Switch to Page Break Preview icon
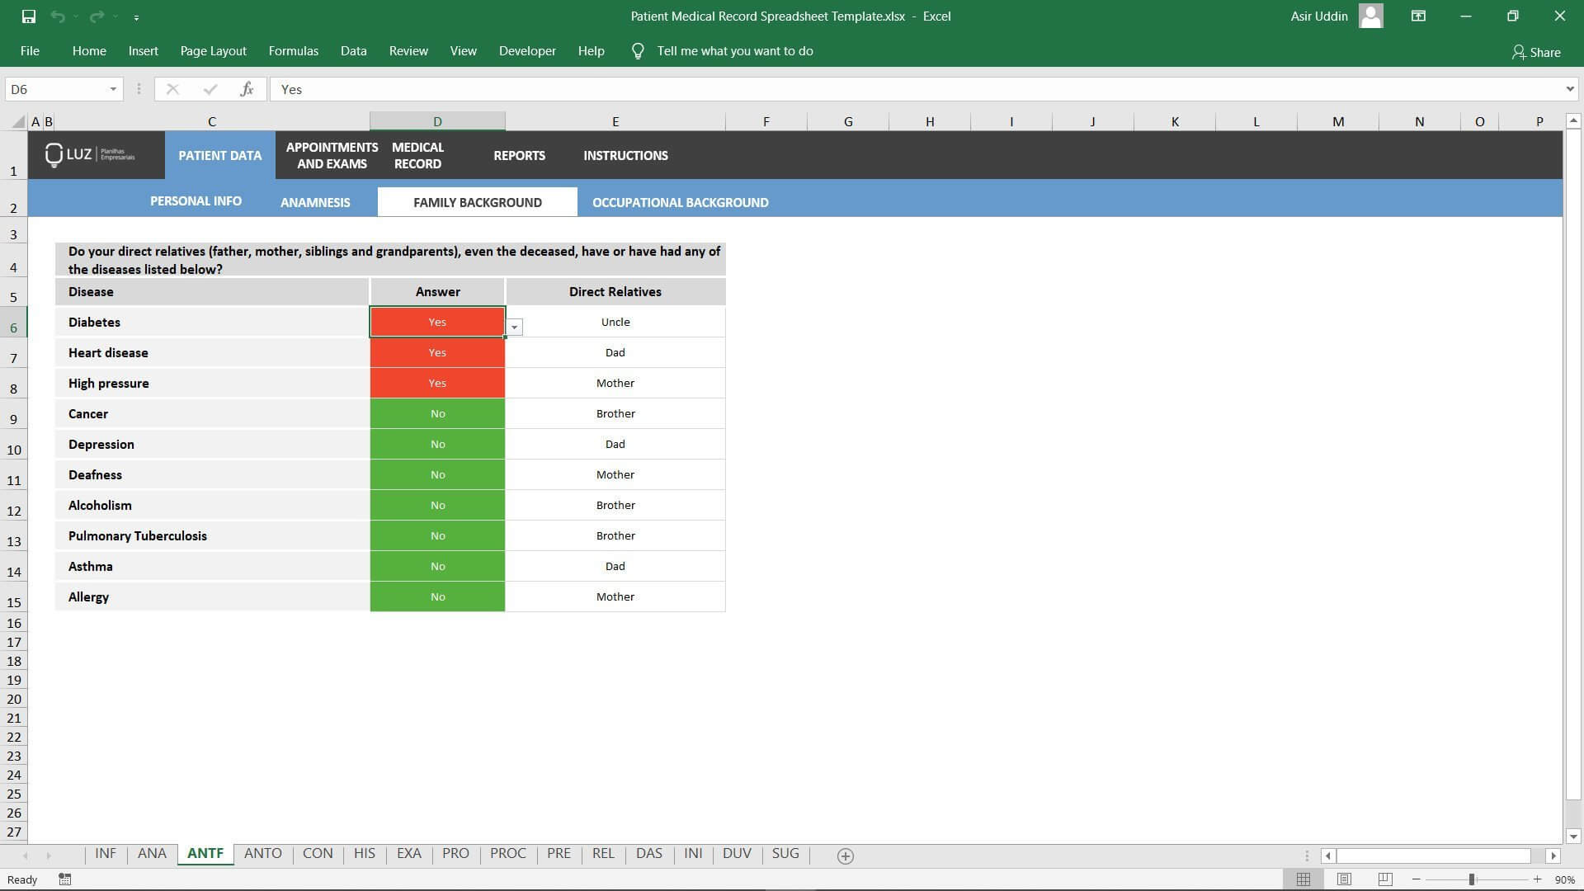1584x891 pixels. point(1385,879)
